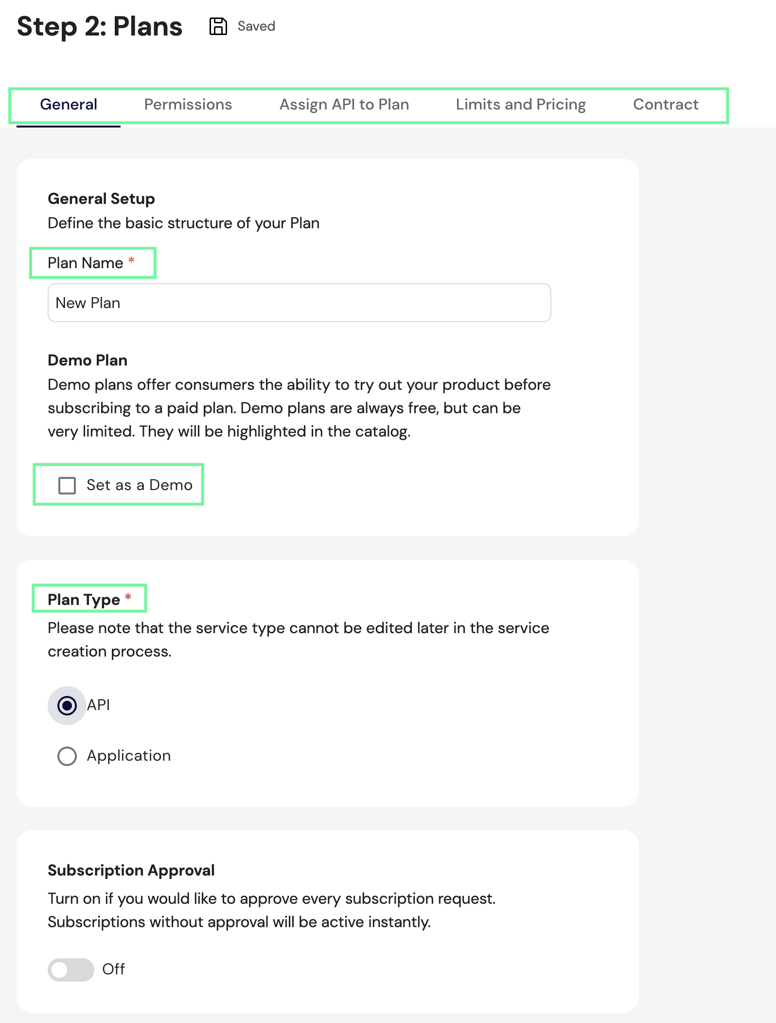Click the Demo Plan section heading
The height and width of the screenshot is (1023, 776).
coord(88,360)
